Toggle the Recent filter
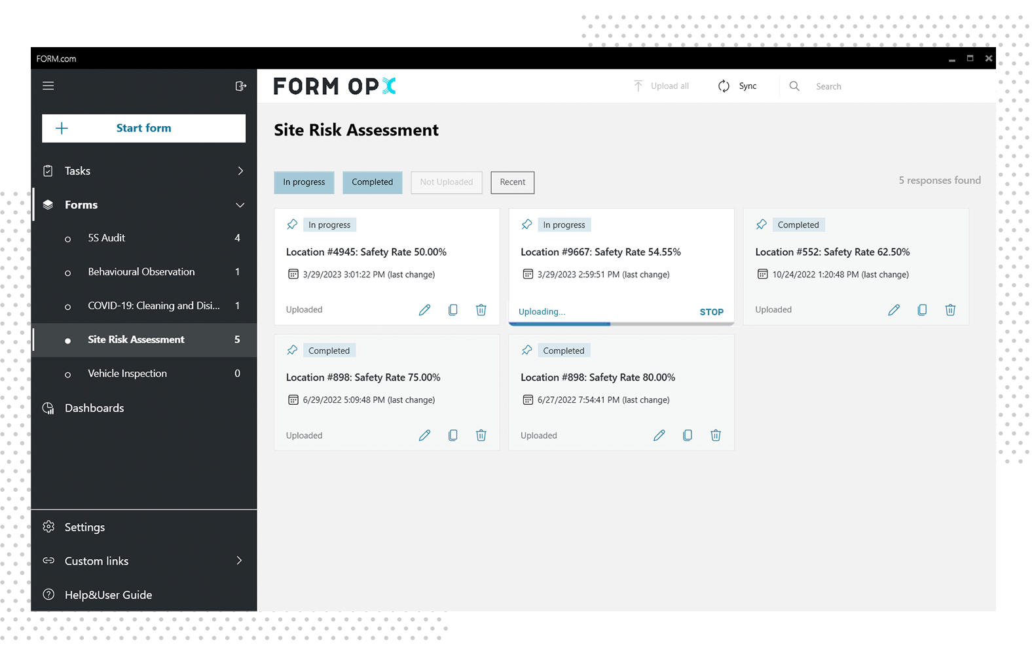 click(513, 182)
